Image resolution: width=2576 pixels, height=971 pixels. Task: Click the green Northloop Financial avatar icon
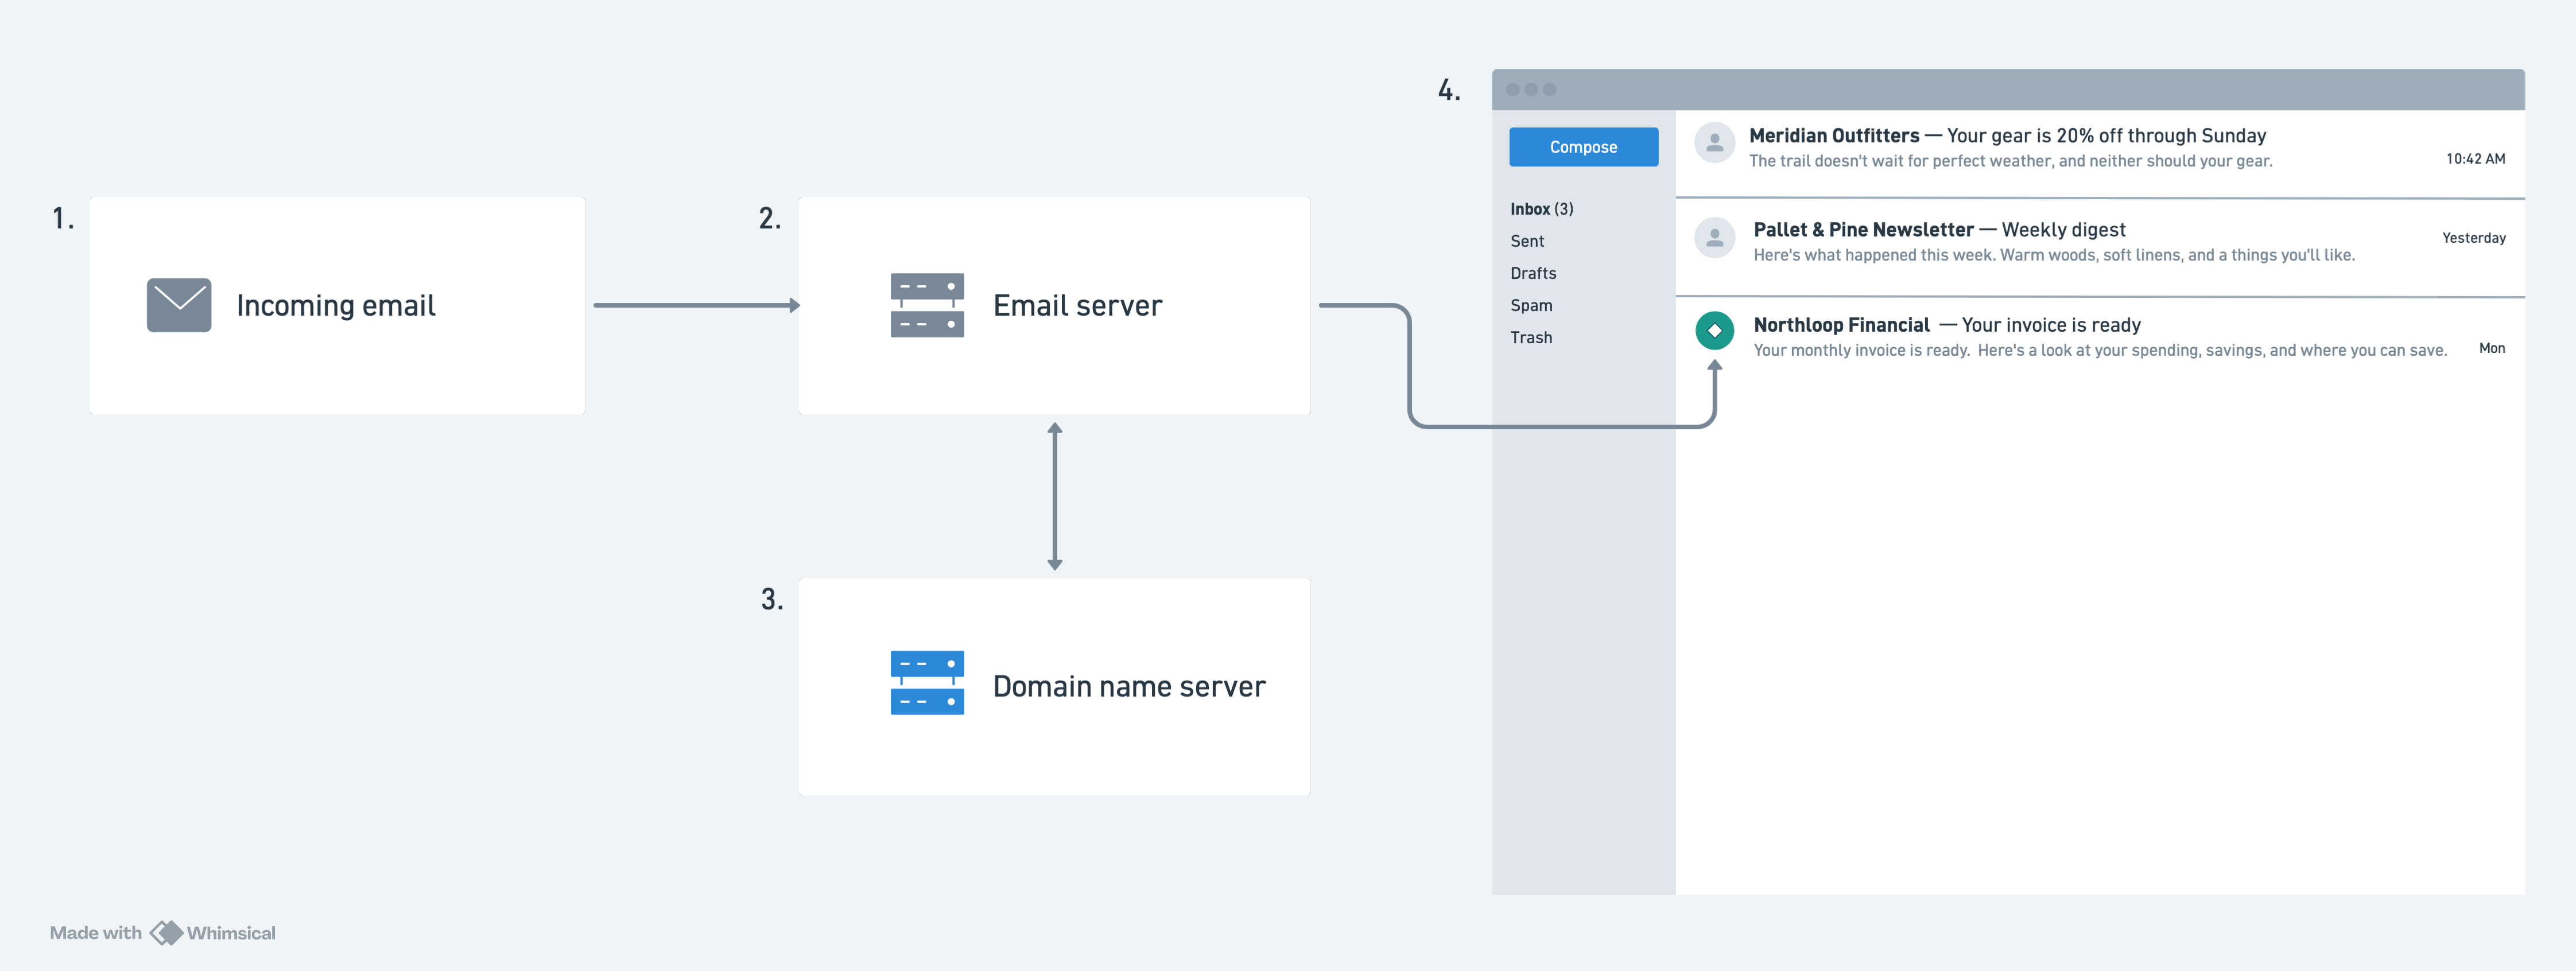tap(1714, 331)
